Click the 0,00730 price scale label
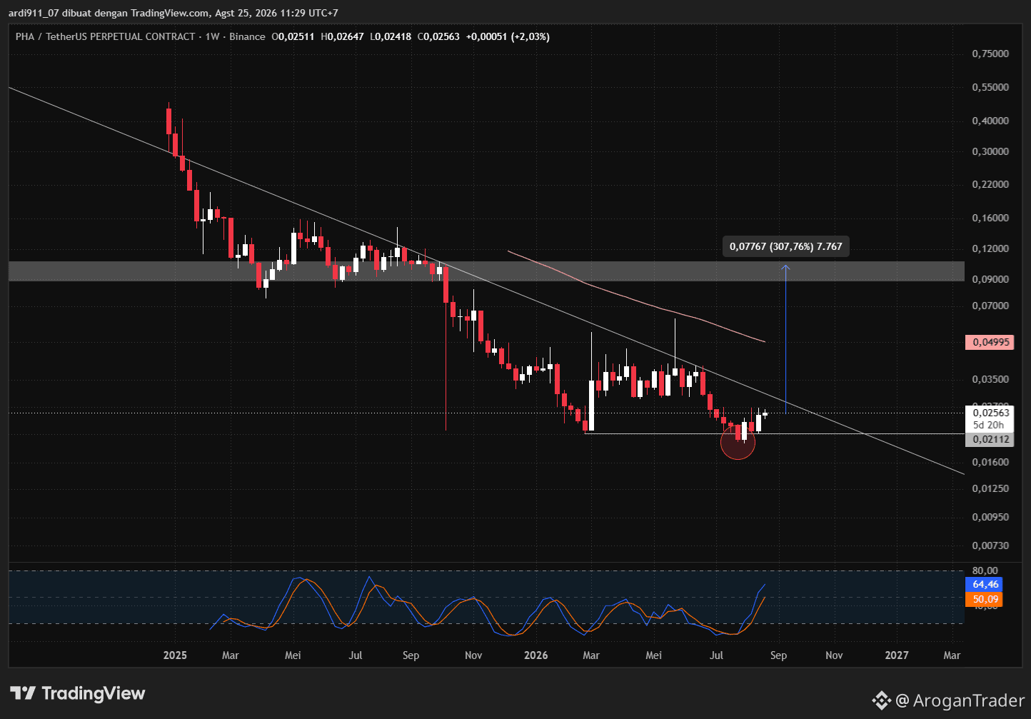The width and height of the screenshot is (1031, 719). (990, 545)
